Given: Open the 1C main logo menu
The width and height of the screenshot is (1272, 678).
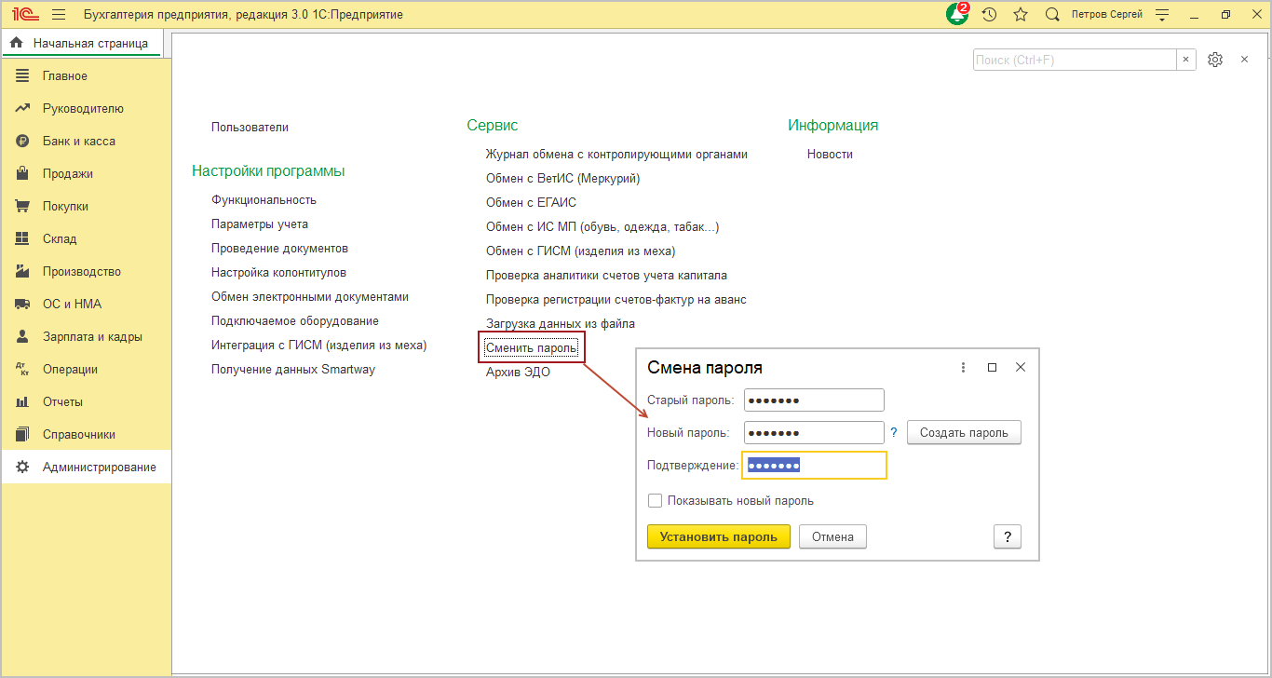Looking at the screenshot, I should tap(24, 15).
